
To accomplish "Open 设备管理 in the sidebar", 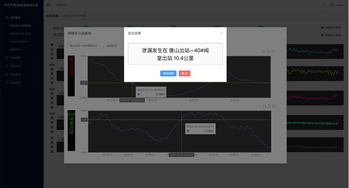I will click(x=15, y=74).
